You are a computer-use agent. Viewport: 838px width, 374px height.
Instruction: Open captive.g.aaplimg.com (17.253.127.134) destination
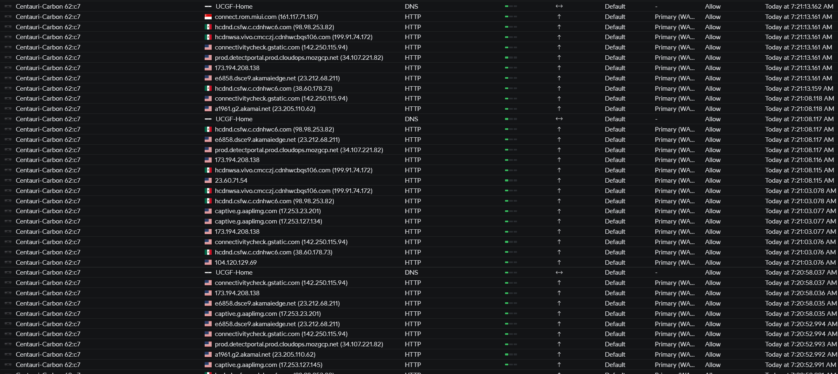click(x=268, y=221)
